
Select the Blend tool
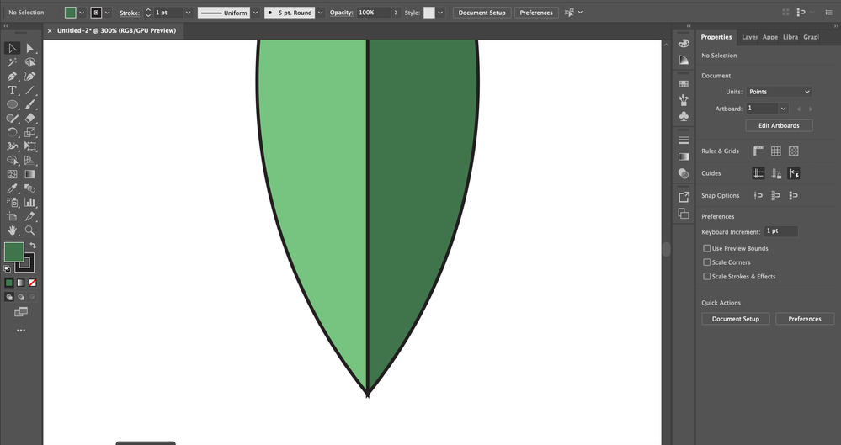pyautogui.click(x=30, y=188)
